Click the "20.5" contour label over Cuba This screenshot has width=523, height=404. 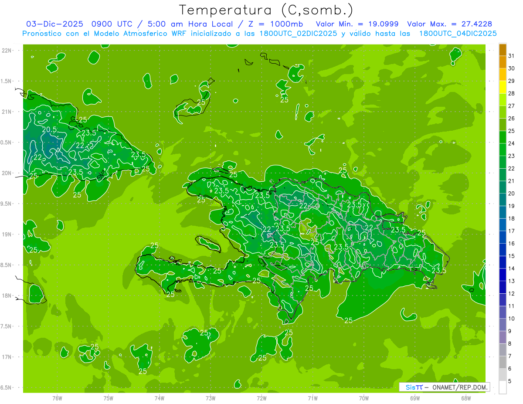49,129
